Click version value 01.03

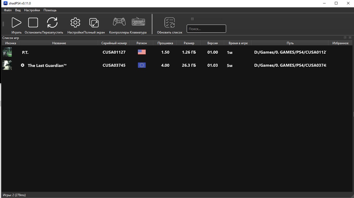pos(212,65)
